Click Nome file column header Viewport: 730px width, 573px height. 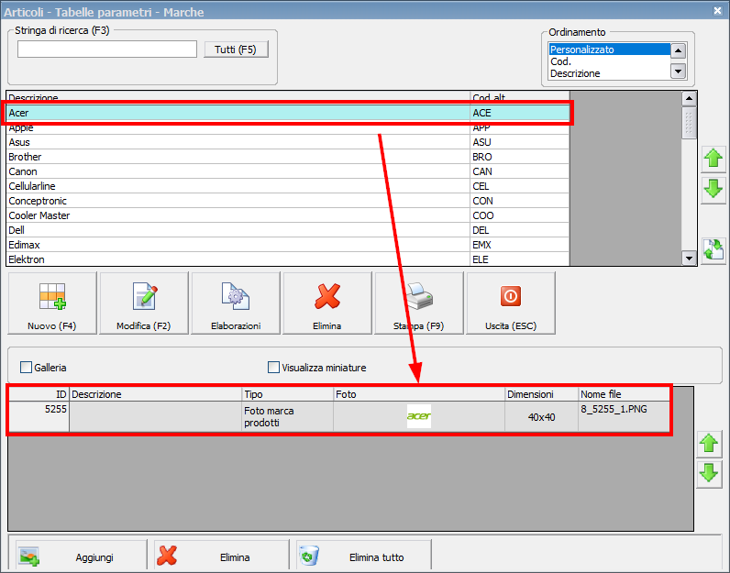click(624, 394)
